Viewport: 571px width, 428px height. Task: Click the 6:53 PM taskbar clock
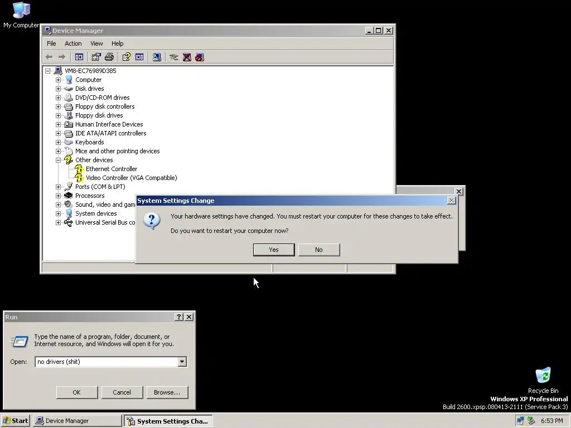click(551, 421)
